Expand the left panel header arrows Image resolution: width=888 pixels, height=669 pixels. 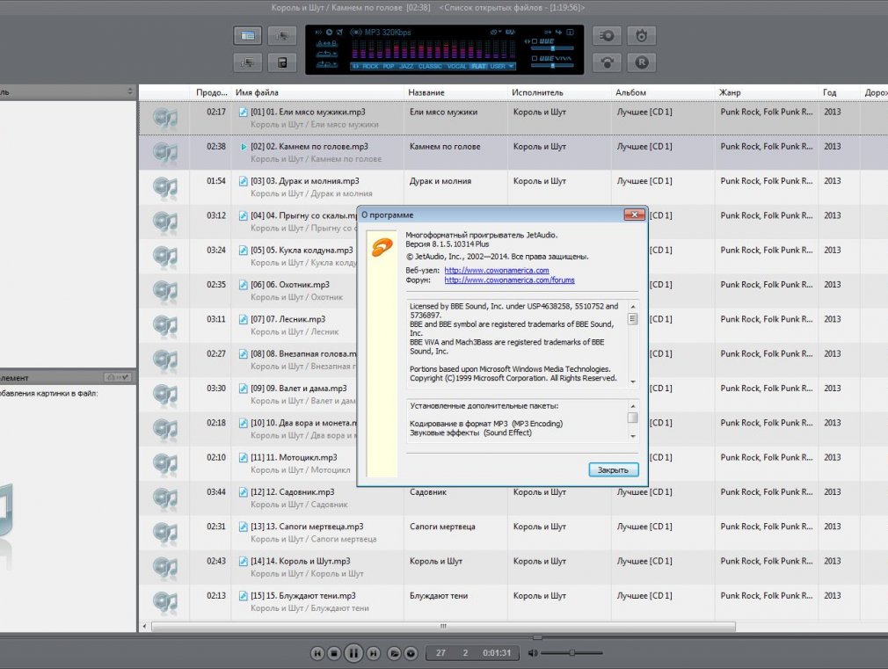[130, 91]
